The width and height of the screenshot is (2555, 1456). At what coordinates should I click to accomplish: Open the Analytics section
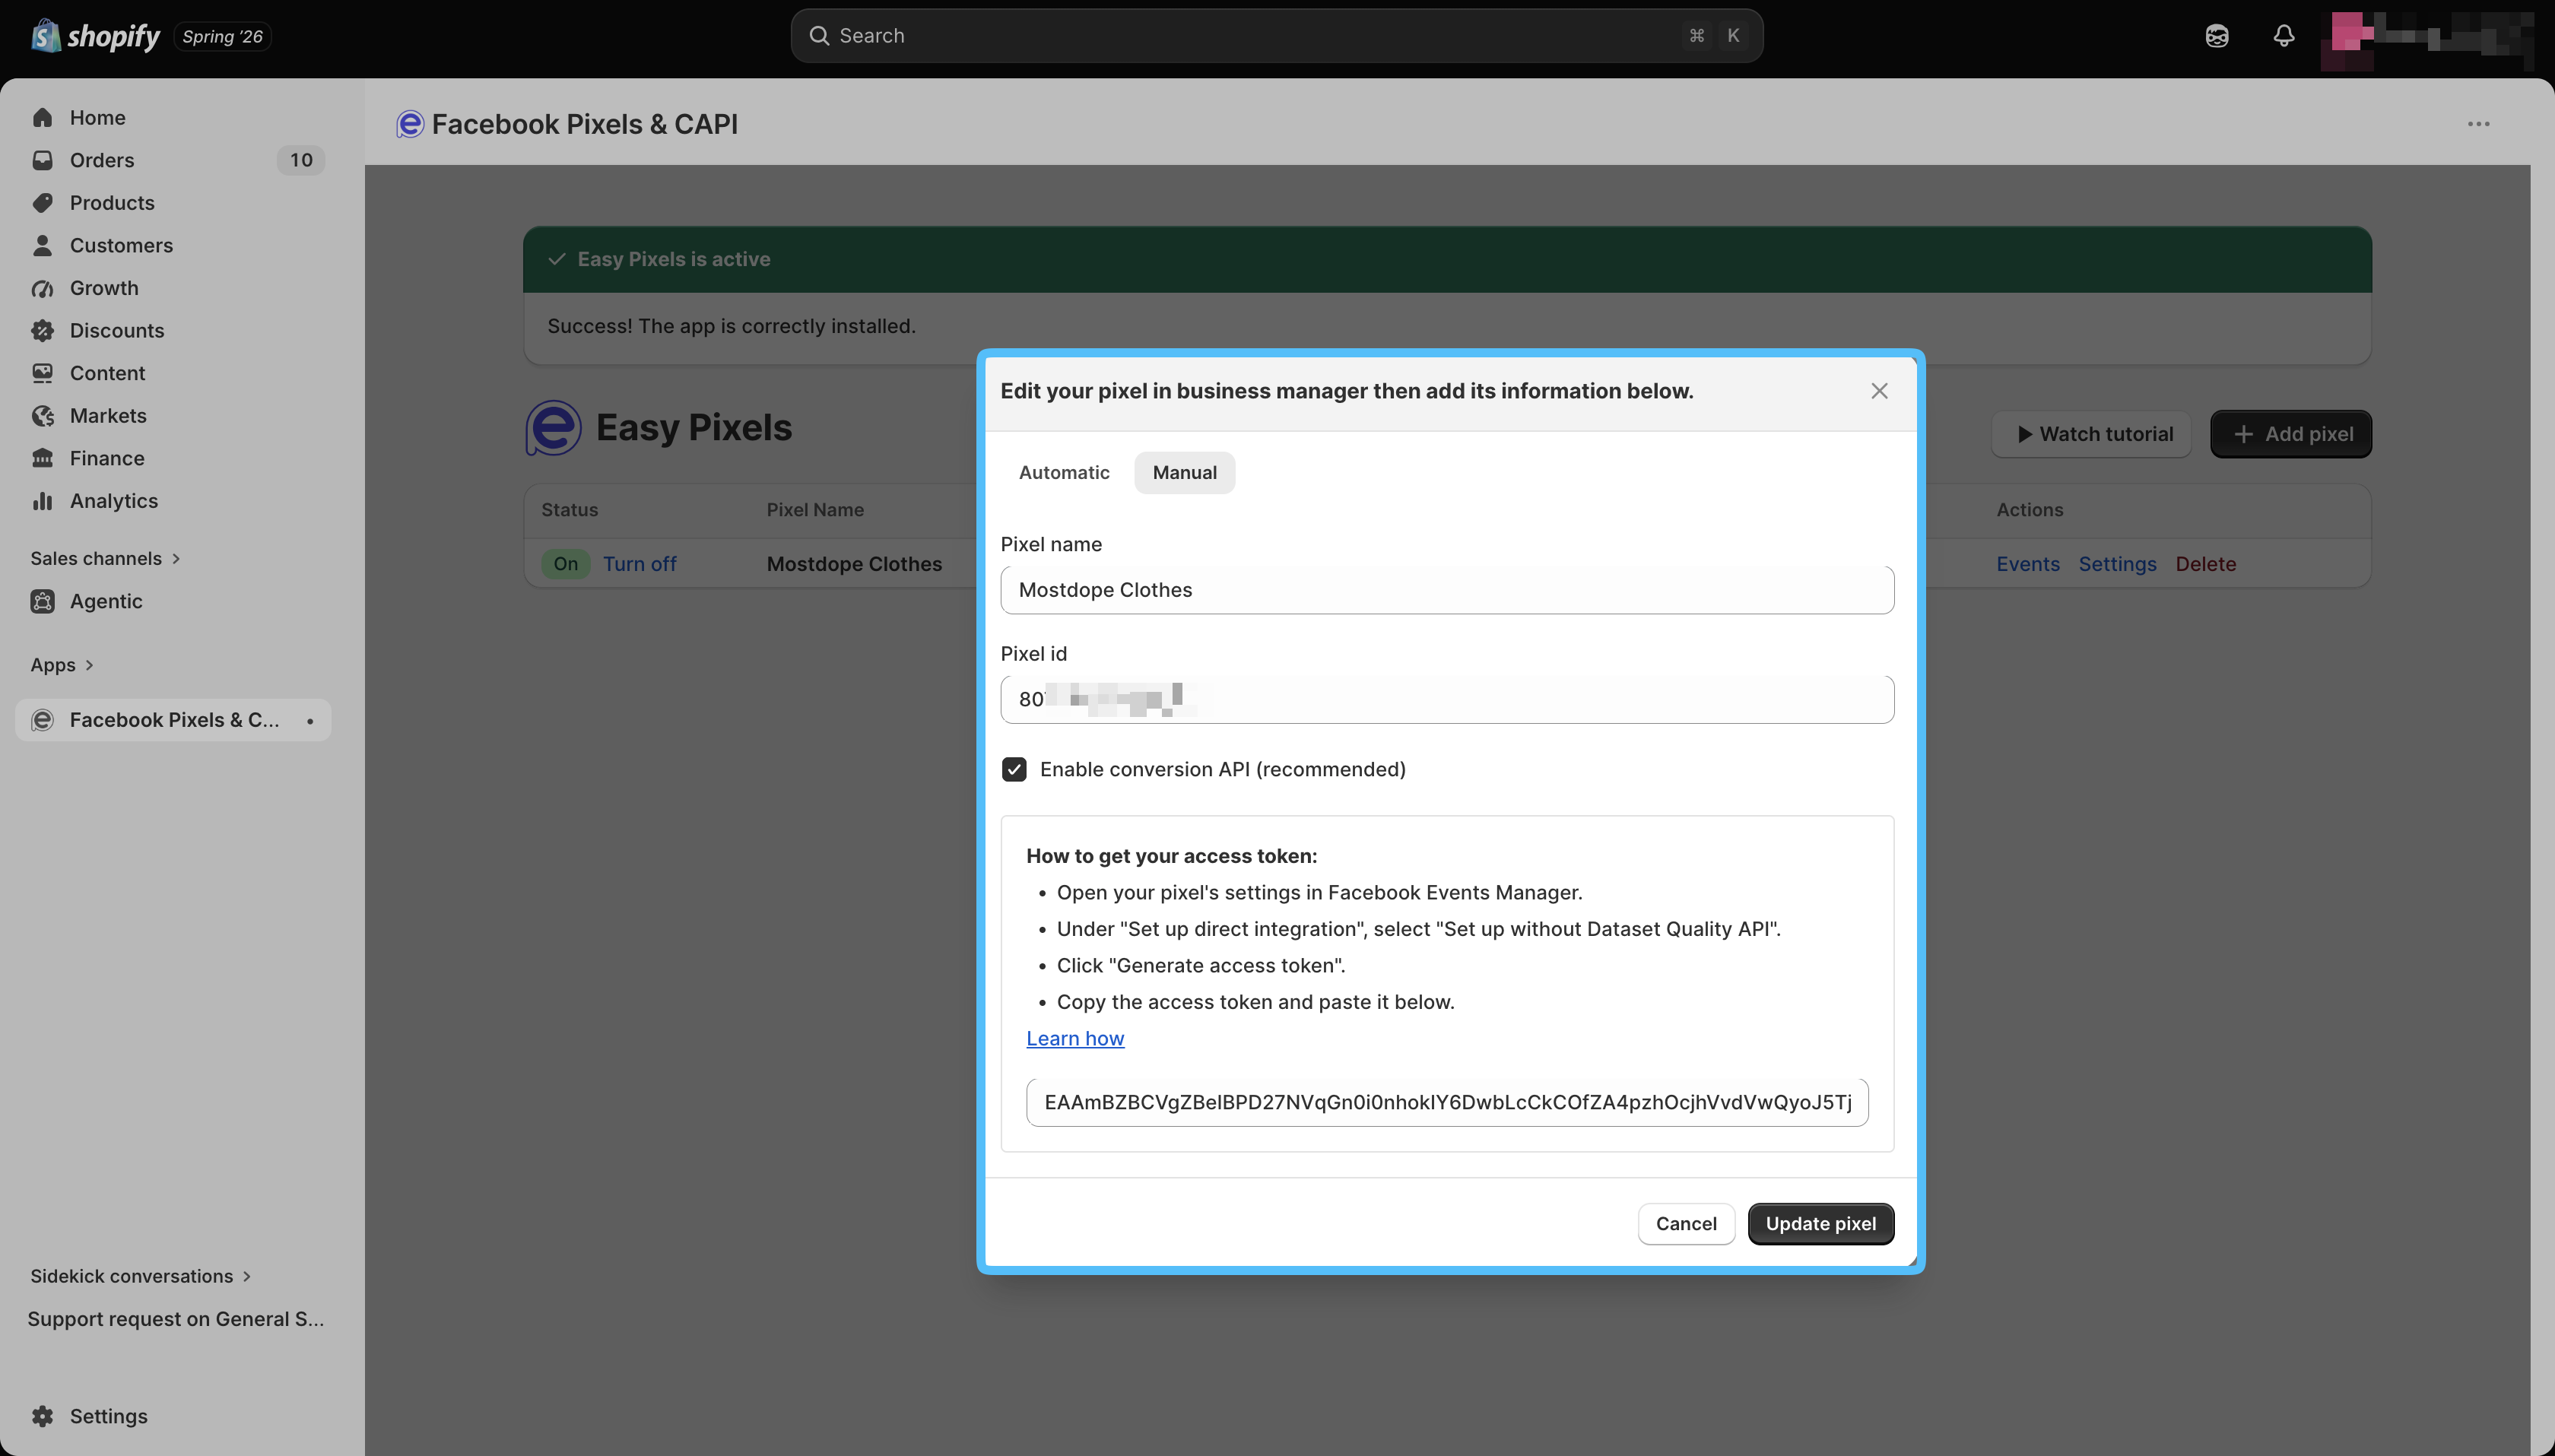pos(114,501)
